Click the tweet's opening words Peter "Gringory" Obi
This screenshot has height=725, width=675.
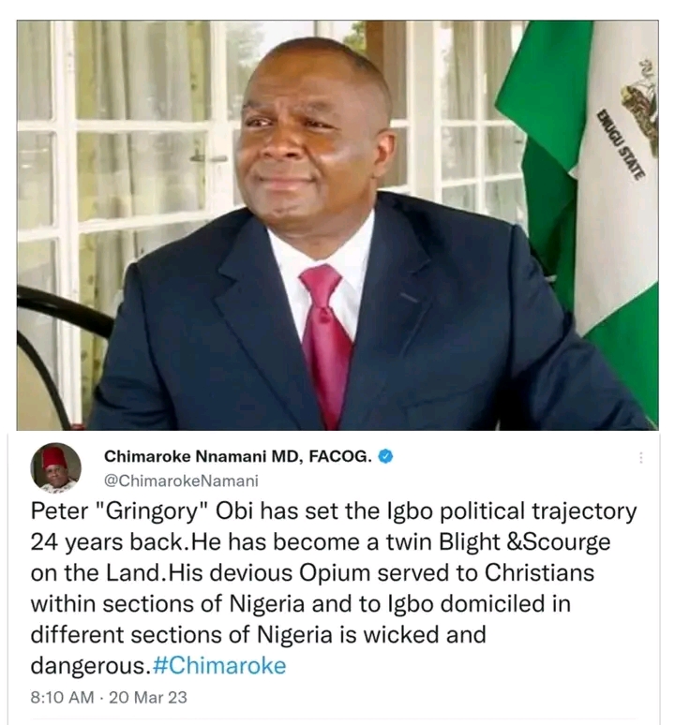tap(135, 511)
